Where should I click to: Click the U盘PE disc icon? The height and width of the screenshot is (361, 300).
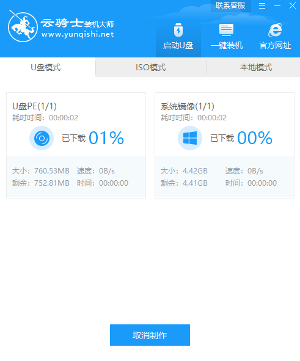(x=42, y=138)
